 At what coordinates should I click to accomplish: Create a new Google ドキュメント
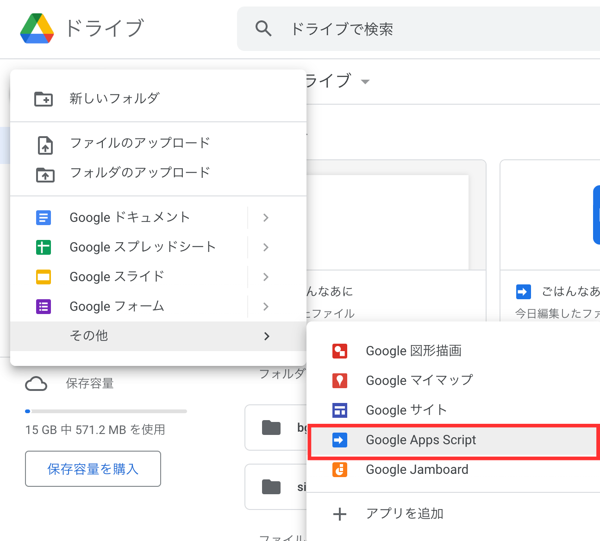[130, 217]
